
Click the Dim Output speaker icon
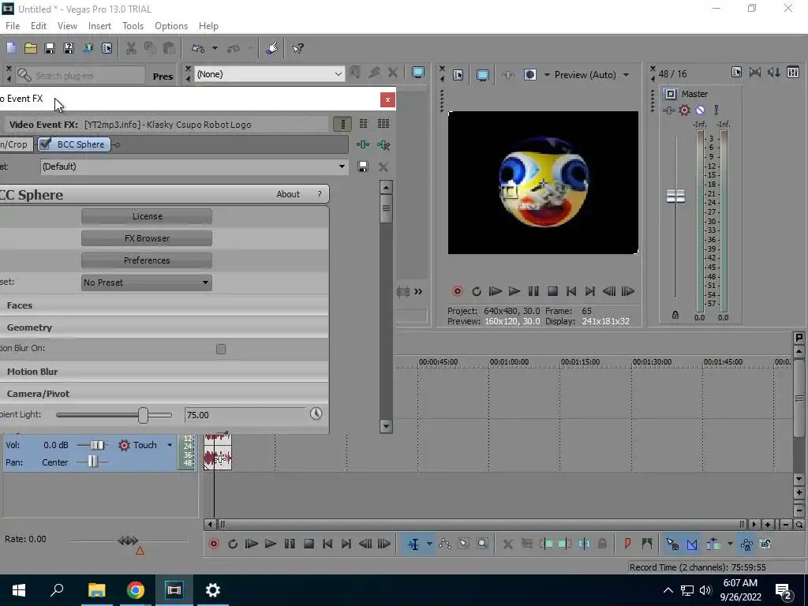click(x=773, y=73)
